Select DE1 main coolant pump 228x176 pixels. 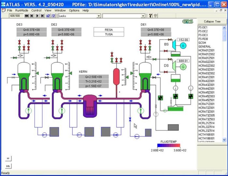[141, 111]
